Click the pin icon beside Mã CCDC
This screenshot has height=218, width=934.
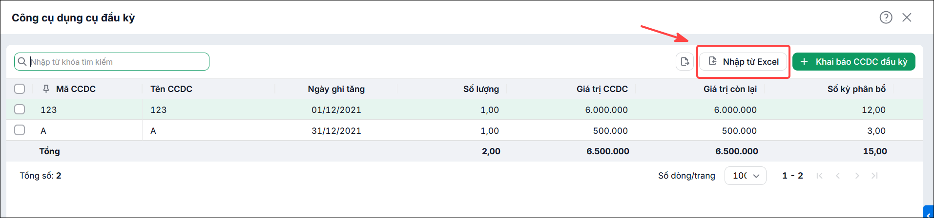point(46,89)
